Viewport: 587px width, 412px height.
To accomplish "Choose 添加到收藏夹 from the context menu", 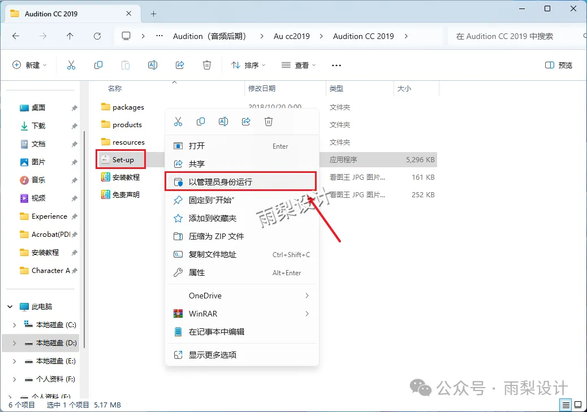I will click(x=242, y=218).
